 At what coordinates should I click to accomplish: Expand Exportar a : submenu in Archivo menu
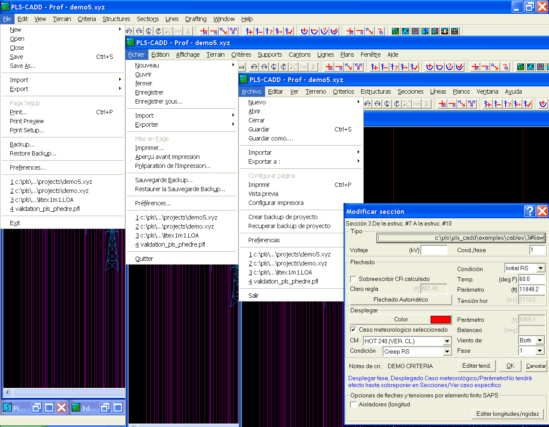pyautogui.click(x=301, y=162)
